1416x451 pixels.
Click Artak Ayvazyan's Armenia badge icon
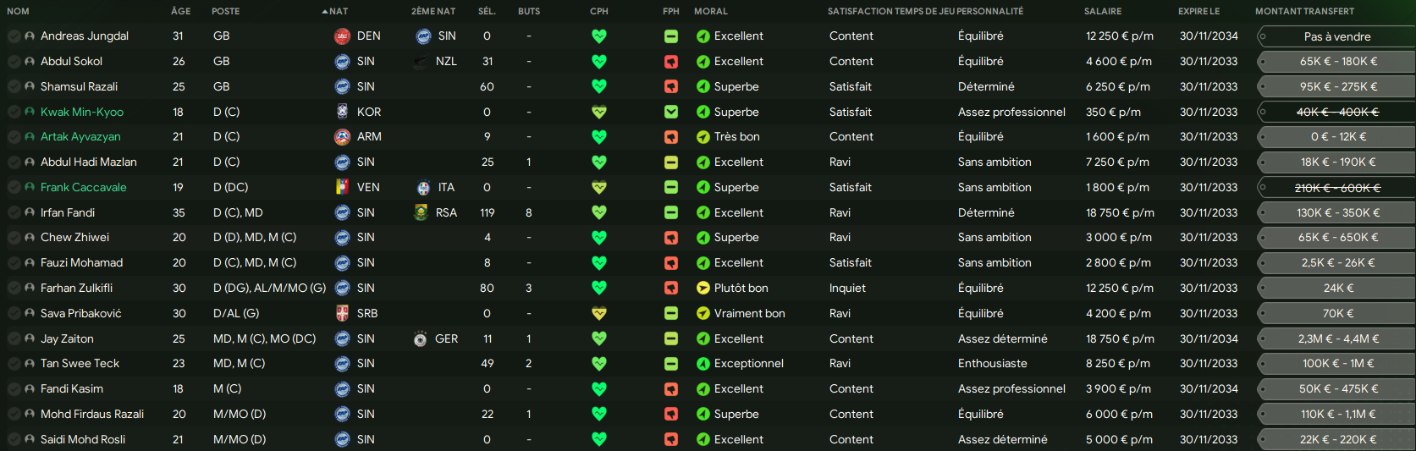coord(342,137)
